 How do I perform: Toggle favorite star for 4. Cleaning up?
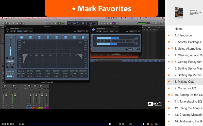click(x=169, y=55)
